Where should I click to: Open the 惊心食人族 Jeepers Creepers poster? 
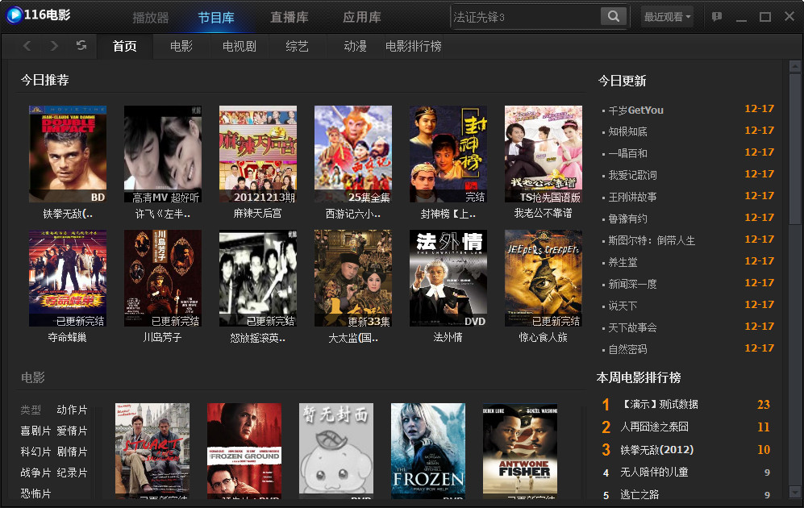click(544, 278)
